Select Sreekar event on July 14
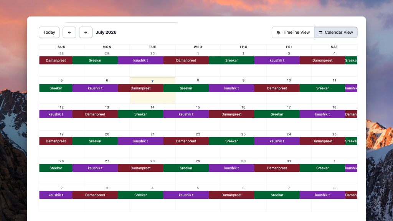Viewport: 393px width, 221px height. point(140,114)
